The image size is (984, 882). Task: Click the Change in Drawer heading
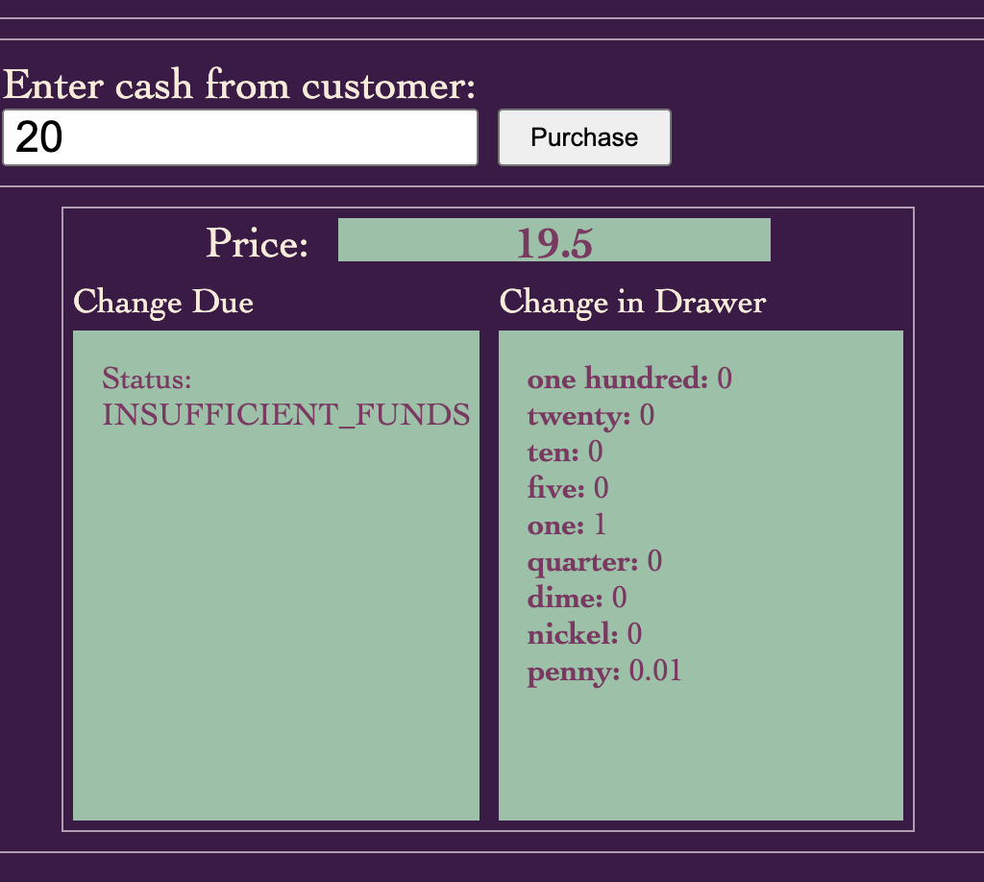[632, 303]
